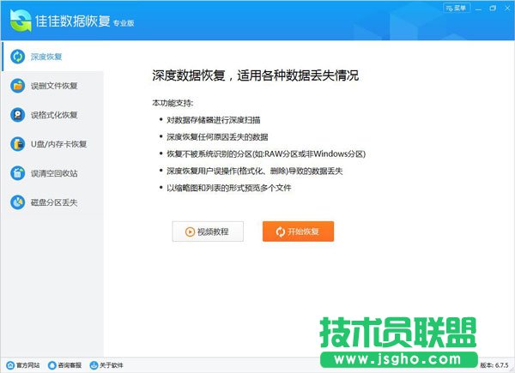The height and width of the screenshot is (373, 515).
Task: Open the 官方网站 link
Action: [23, 365]
